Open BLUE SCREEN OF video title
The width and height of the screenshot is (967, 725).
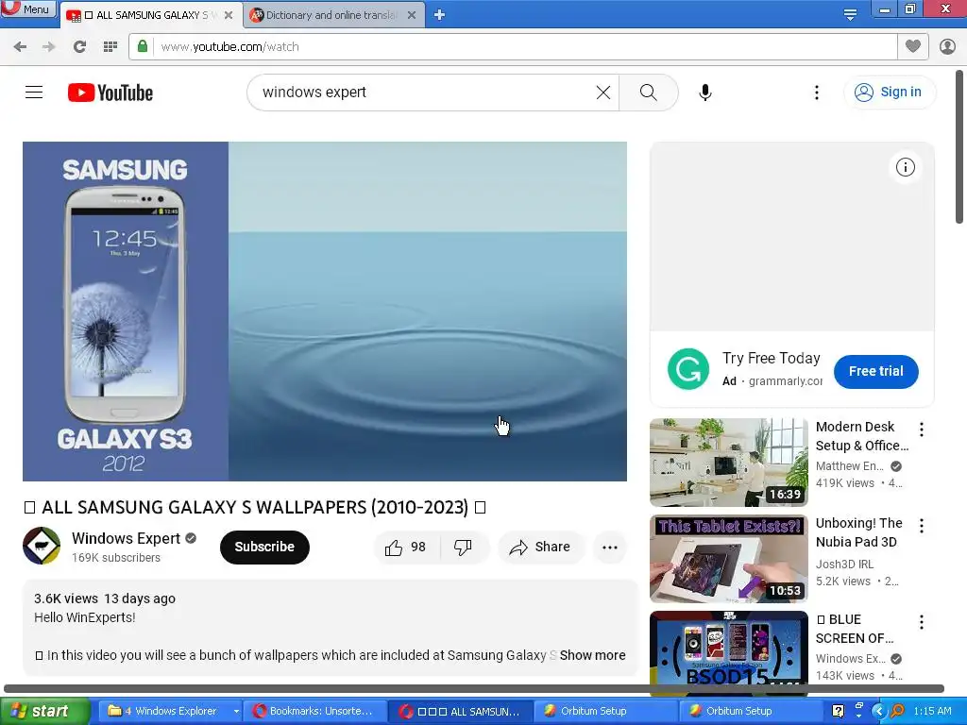tap(854, 628)
